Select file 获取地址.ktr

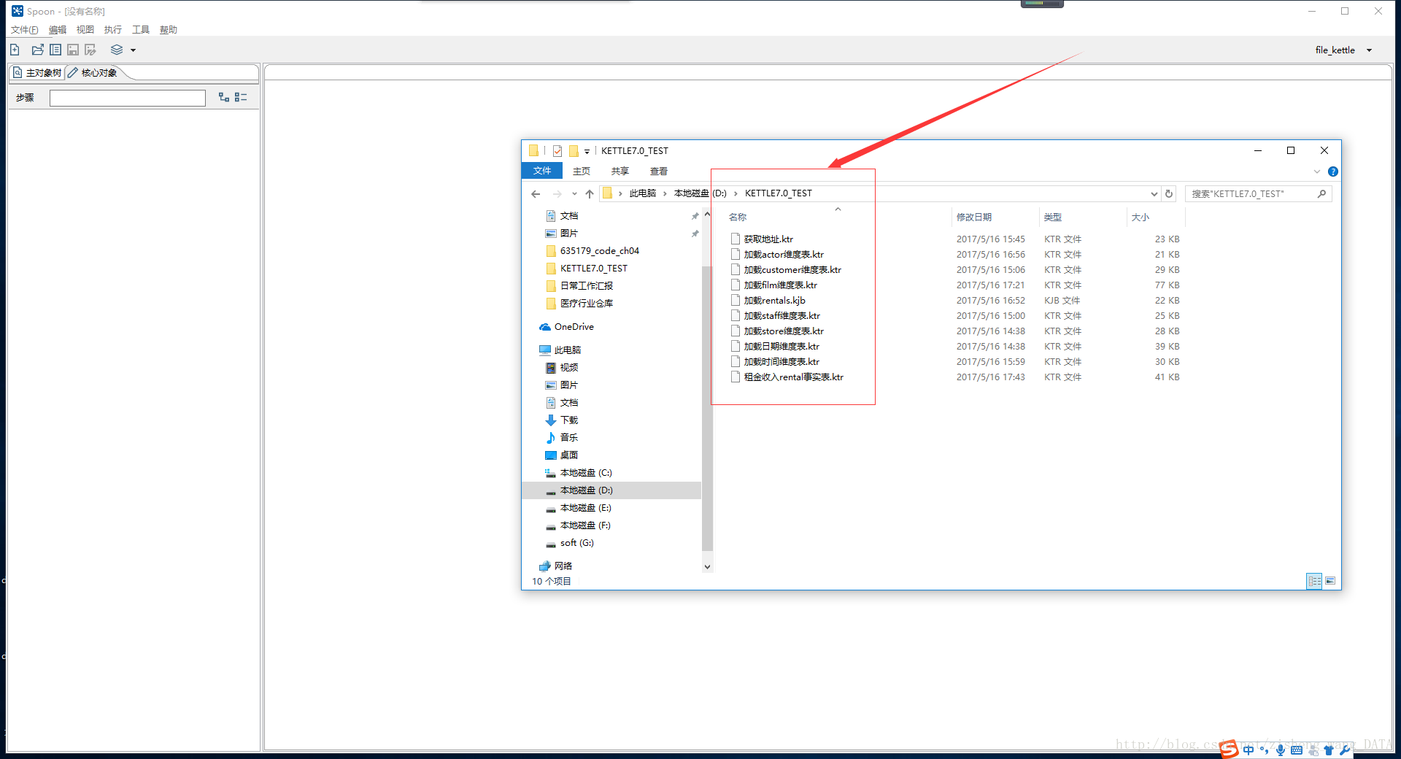(768, 239)
